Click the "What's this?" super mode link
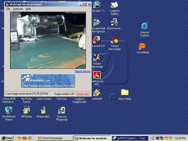This screenshot has width=188, height=141. click(83, 94)
